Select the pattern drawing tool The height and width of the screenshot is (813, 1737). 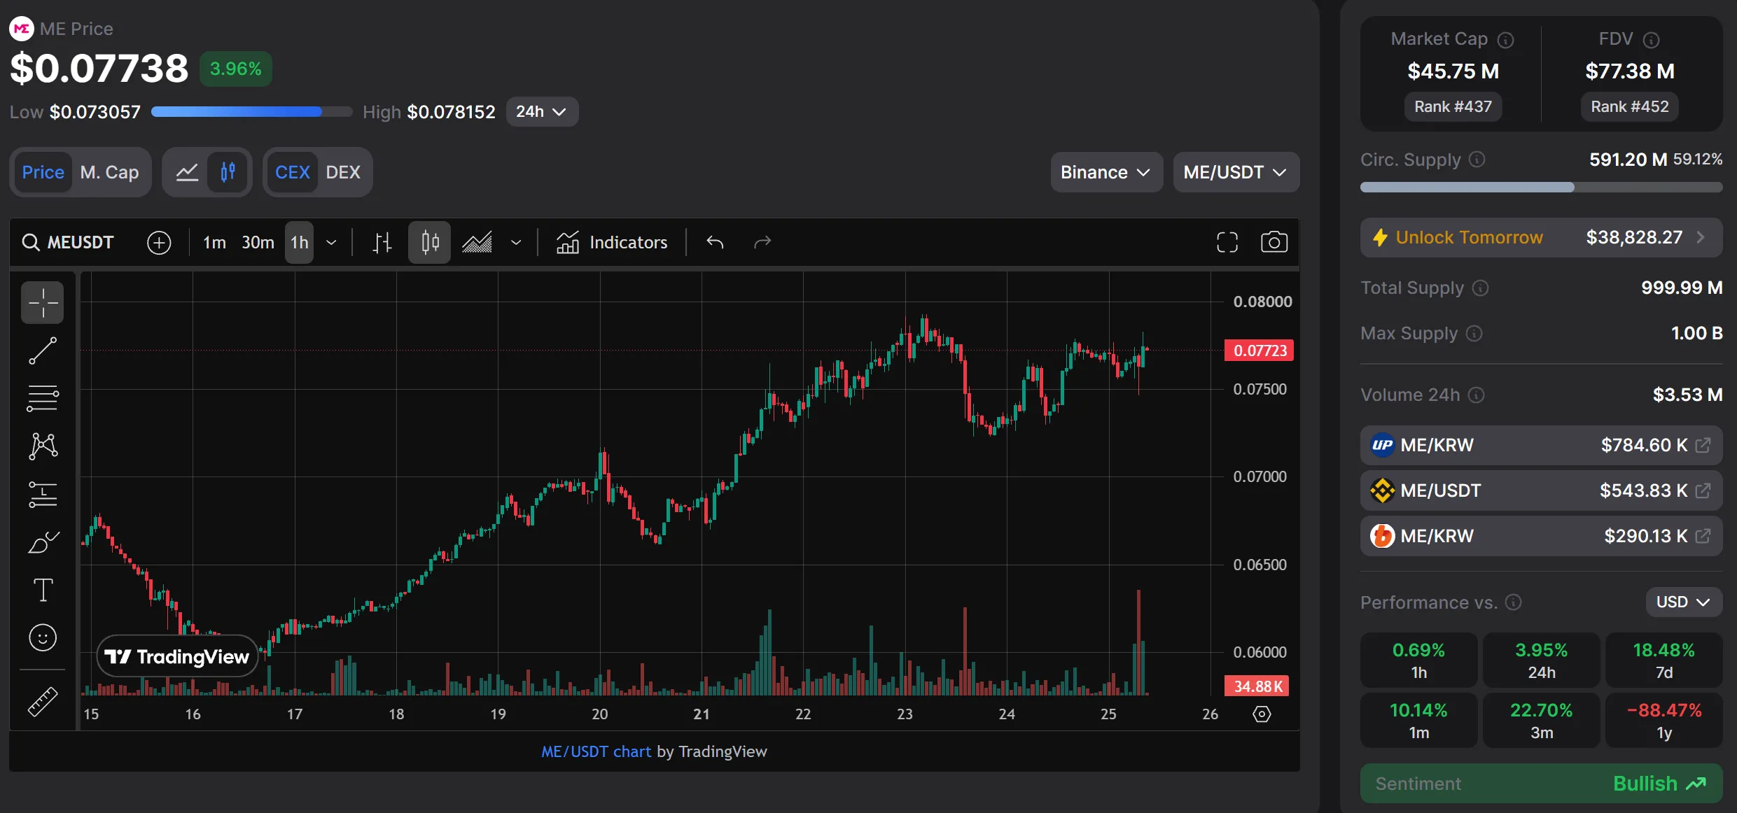point(43,446)
